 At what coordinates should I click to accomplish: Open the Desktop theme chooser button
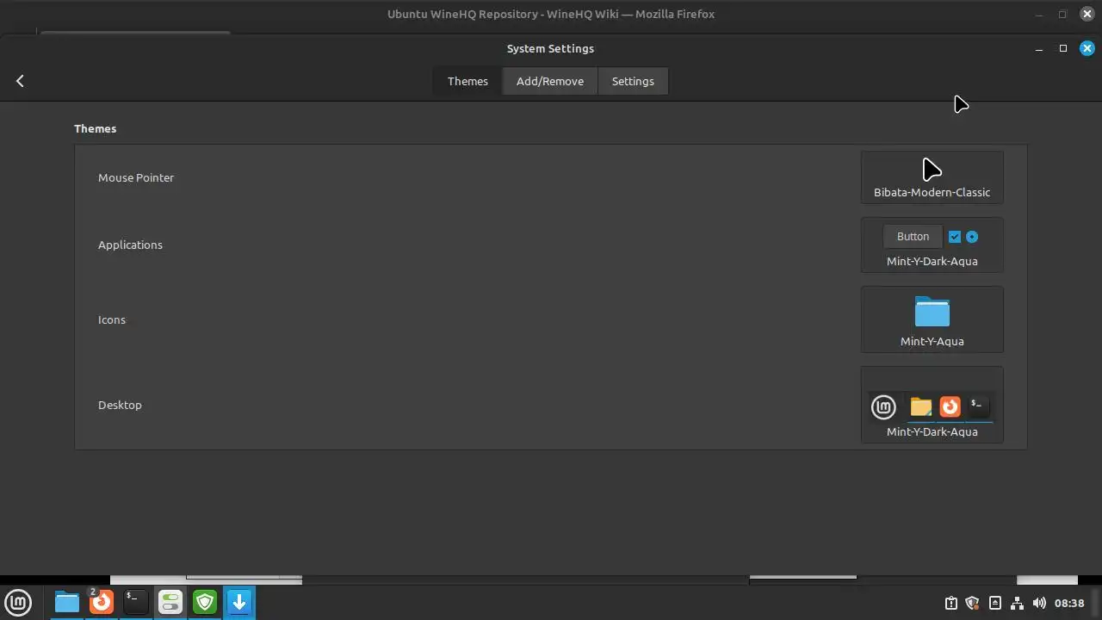click(932, 405)
